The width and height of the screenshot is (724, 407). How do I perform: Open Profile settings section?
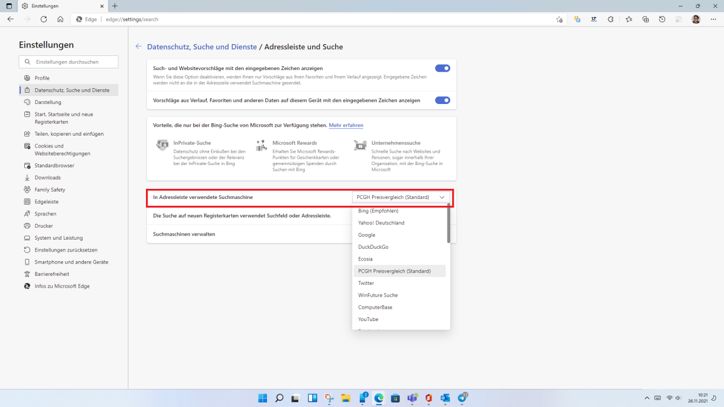coord(68,78)
